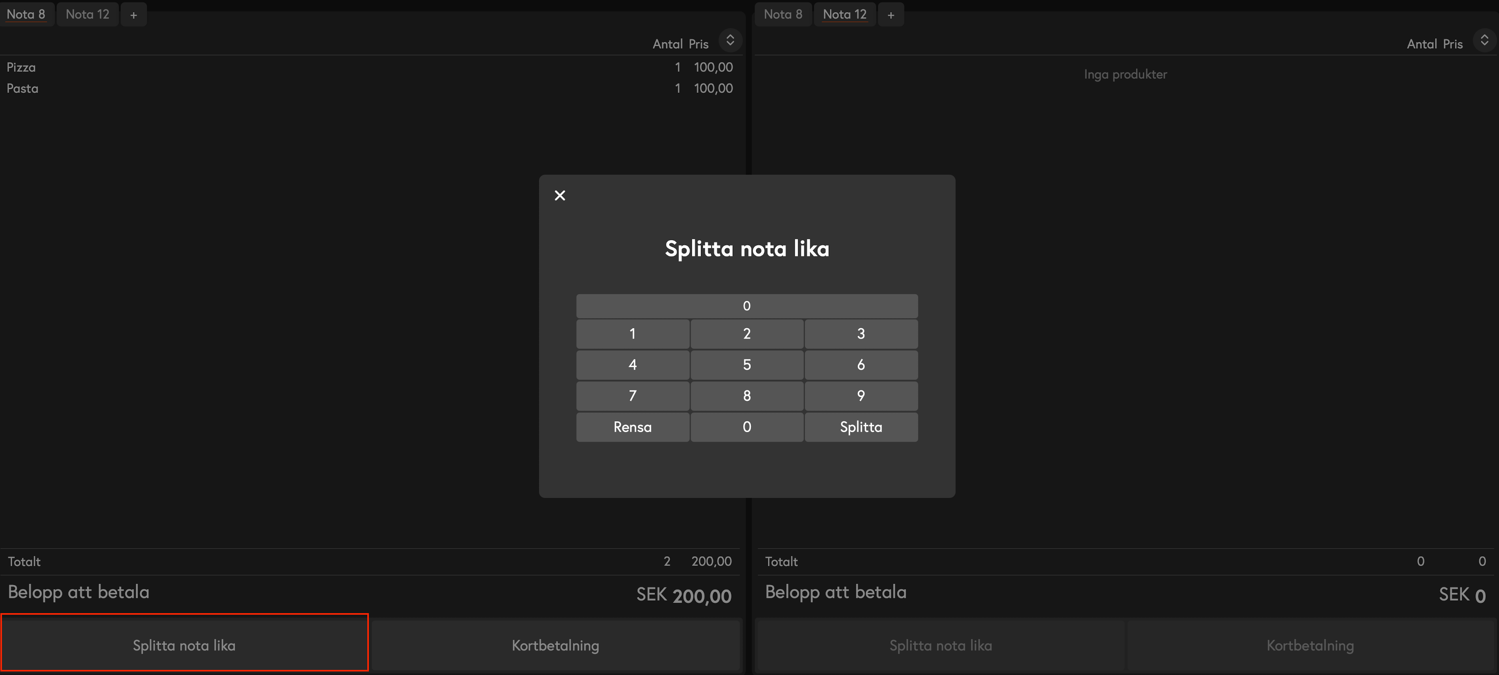The image size is (1499, 675).
Task: Add new nota tab in right pane
Action: click(890, 14)
